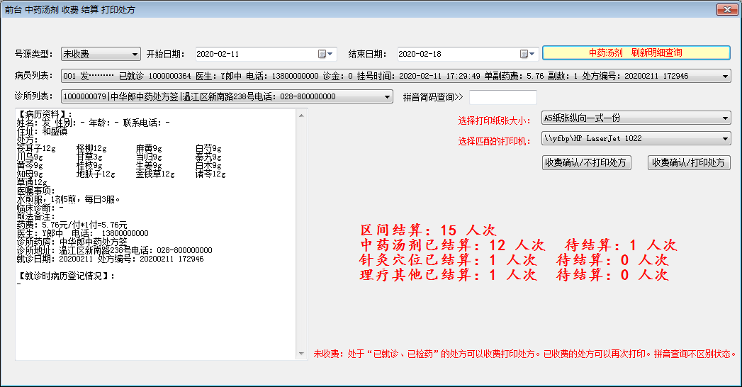Expand the 选择匹配的打印机 printer dropdown

(x=725, y=139)
